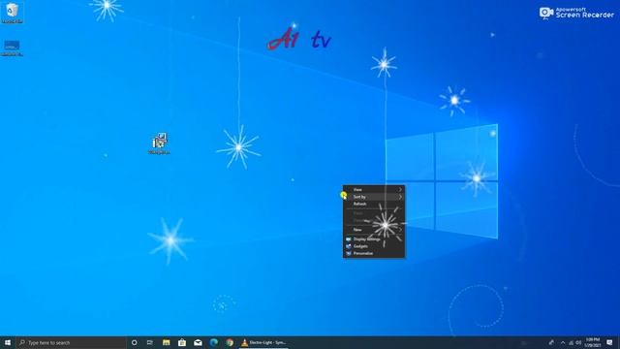Open the clock and date flyout
Viewport: 620px width, 349px height.
pos(592,342)
